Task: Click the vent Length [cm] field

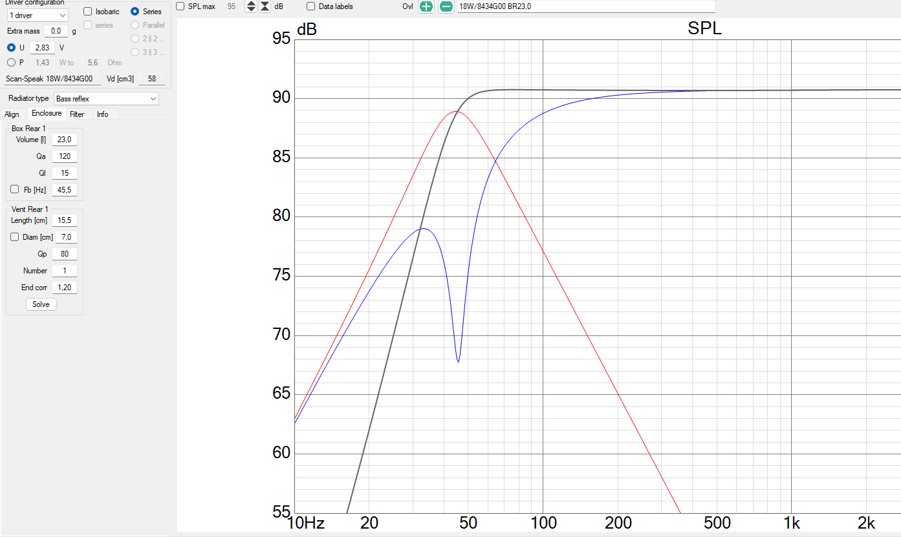Action: [65, 220]
